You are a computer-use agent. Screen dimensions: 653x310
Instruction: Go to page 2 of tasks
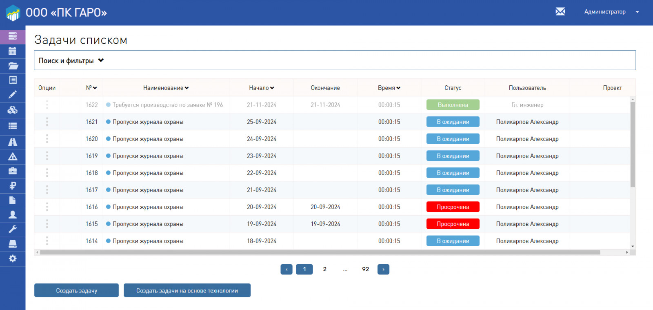(325, 269)
